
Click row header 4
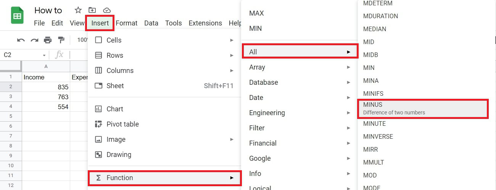point(11,107)
